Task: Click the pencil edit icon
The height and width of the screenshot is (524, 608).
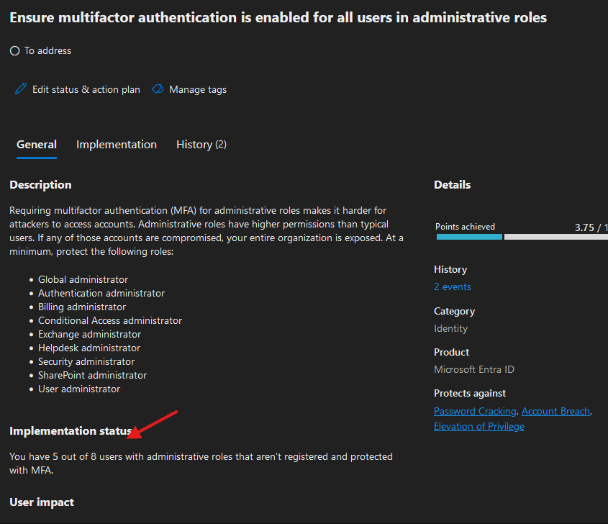Action: [21, 89]
